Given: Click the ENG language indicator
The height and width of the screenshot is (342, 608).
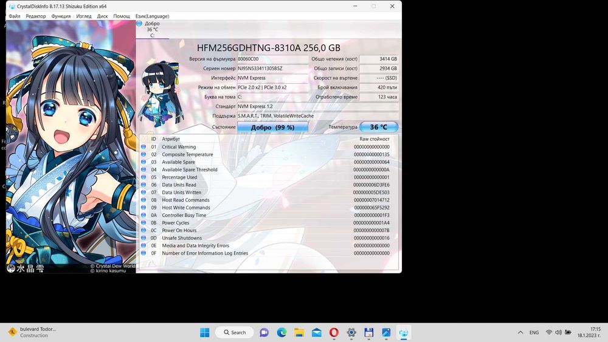Looking at the screenshot, I should tap(534, 332).
